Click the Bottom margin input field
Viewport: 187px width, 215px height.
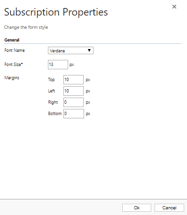click(74, 114)
